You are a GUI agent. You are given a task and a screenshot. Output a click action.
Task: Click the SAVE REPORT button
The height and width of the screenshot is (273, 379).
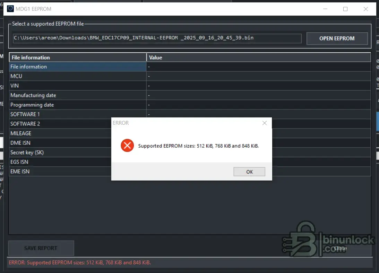pos(41,248)
